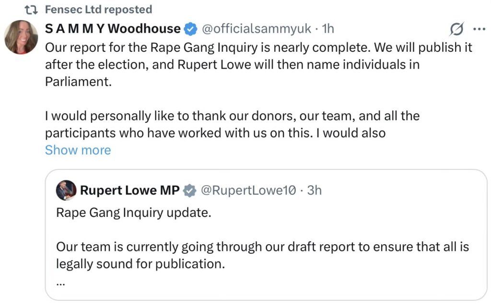The image size is (491, 308).
Task: Click gray verified badge beside Rupert Lowe MP
Action: point(190,191)
